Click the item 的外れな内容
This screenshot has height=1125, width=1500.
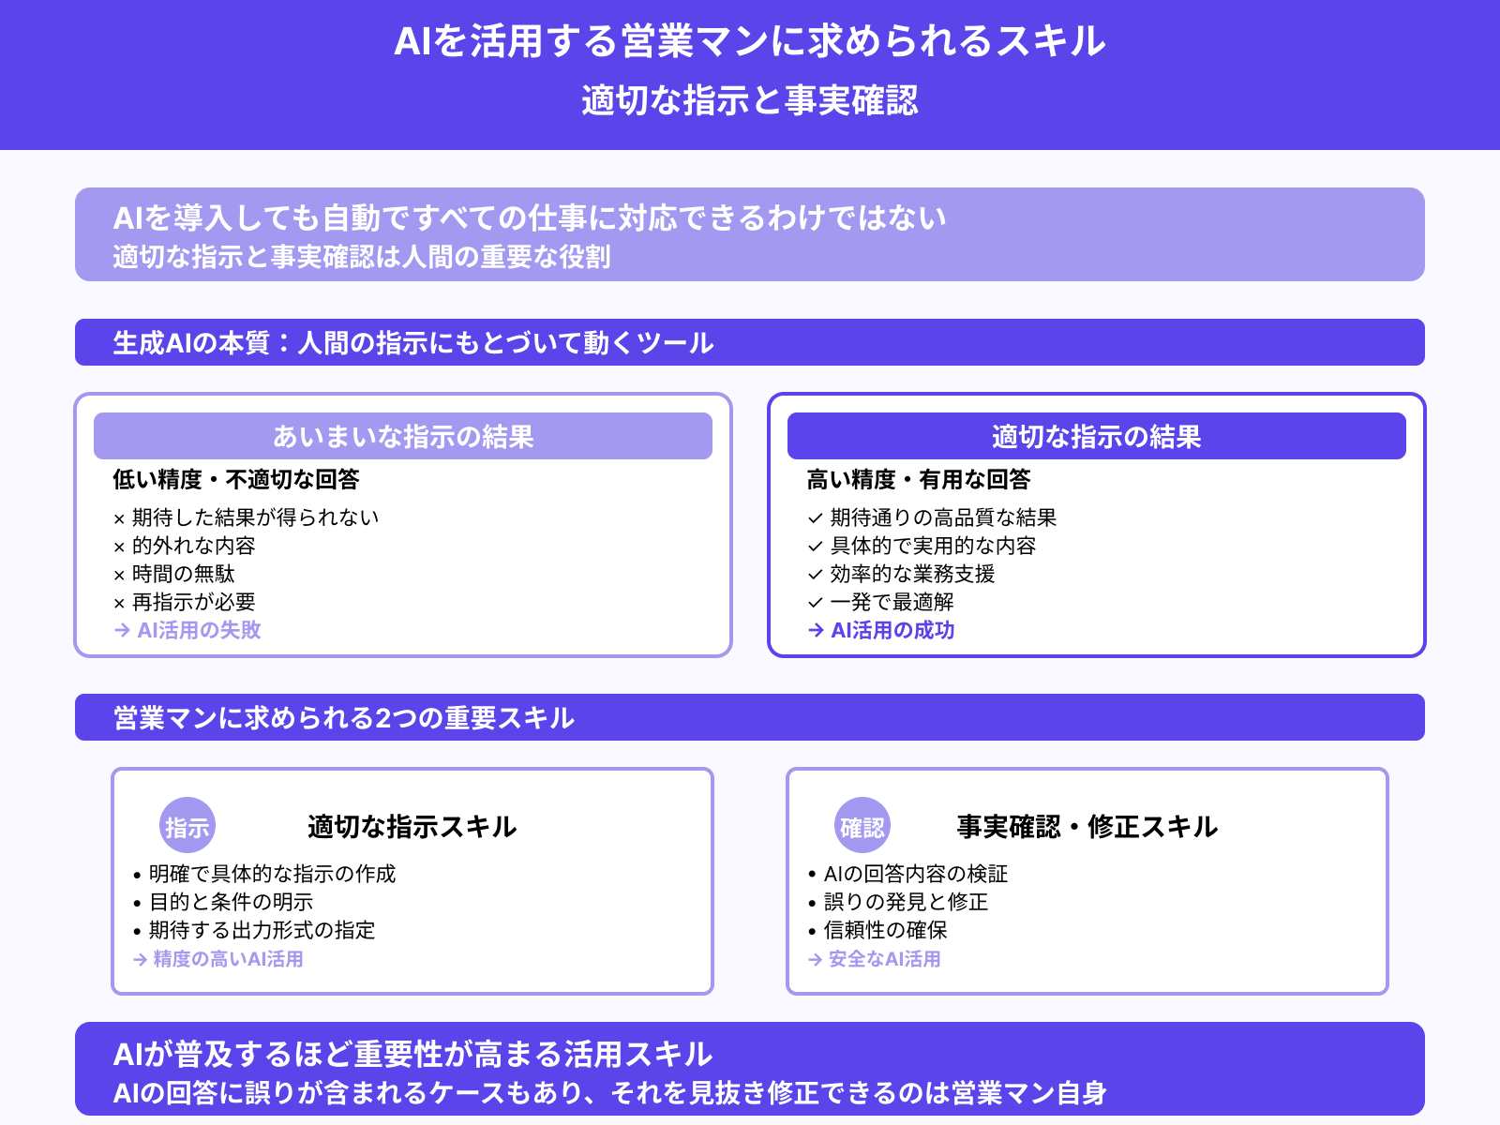(x=184, y=546)
